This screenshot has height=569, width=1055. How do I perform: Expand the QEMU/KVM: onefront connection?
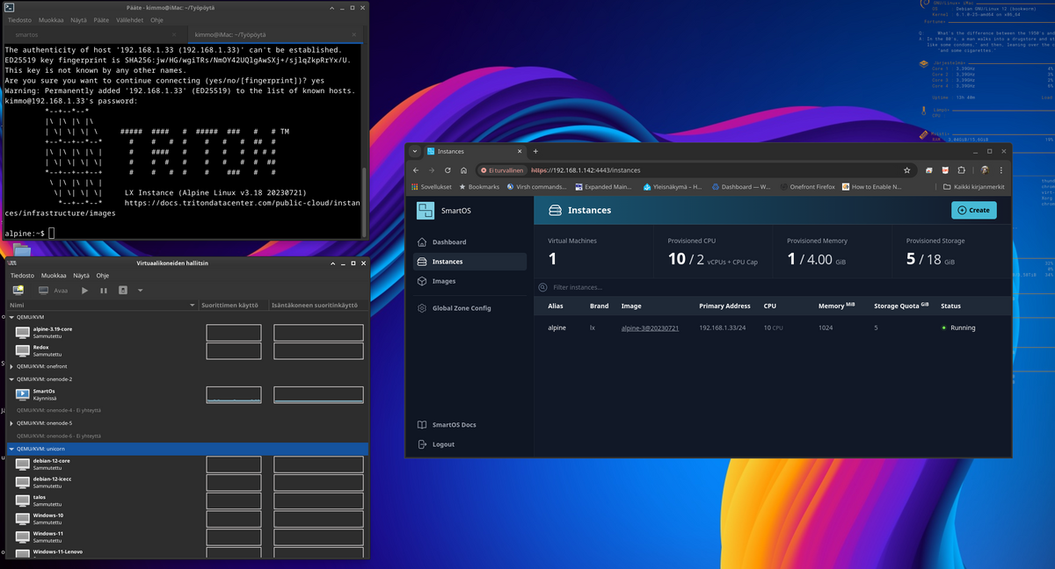(11, 366)
